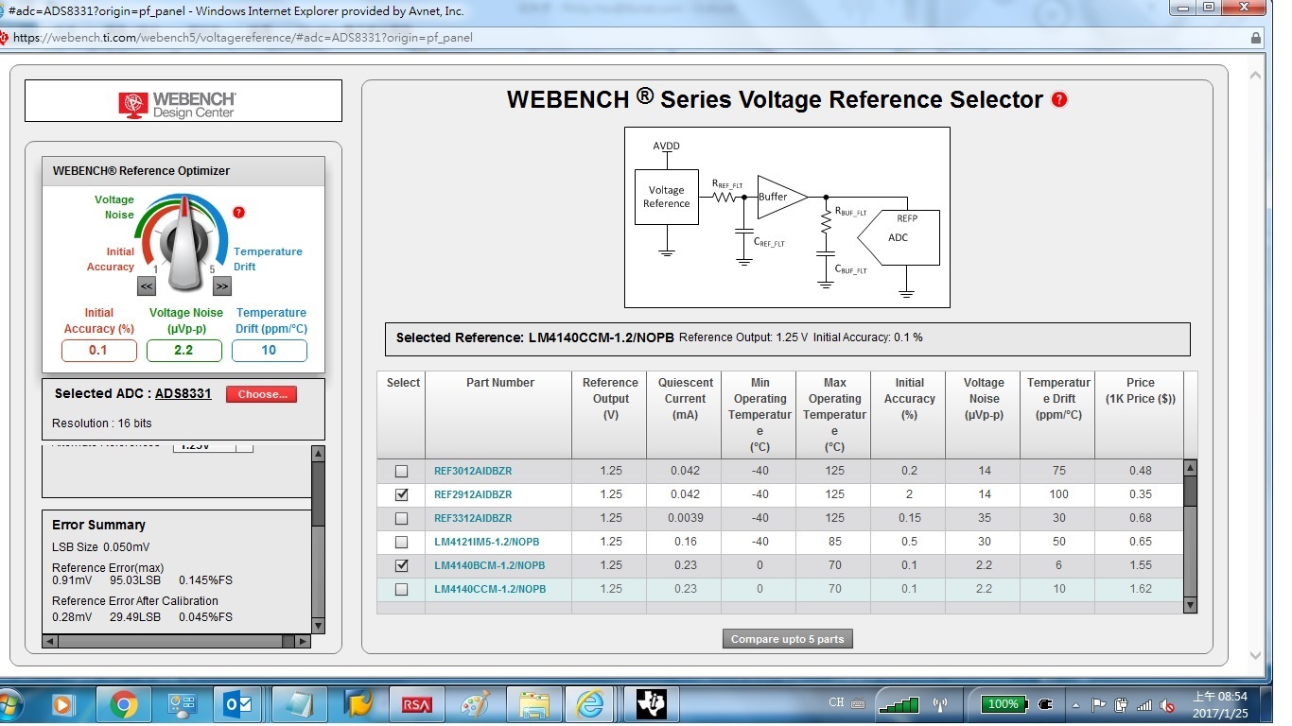Launch Windows Media Player from the taskbar
This screenshot has width=1292, height=726.
pos(63,704)
